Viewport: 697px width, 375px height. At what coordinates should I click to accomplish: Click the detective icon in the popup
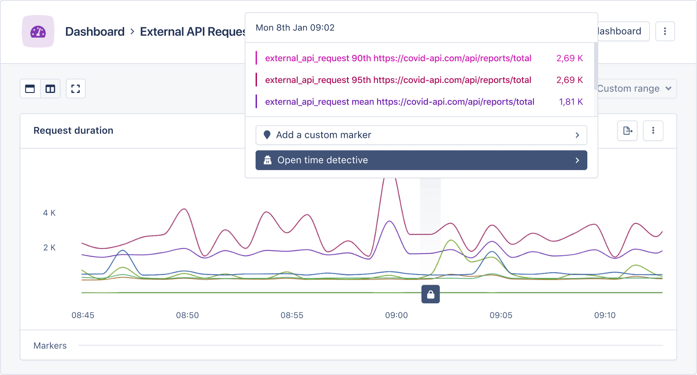click(268, 160)
